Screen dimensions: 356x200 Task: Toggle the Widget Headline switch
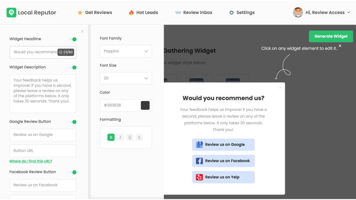[73, 39]
